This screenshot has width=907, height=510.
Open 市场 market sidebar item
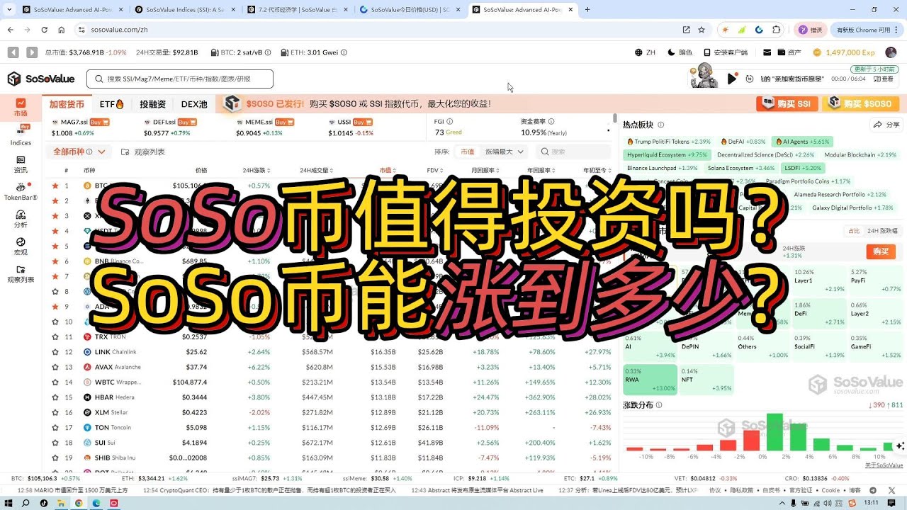click(x=21, y=107)
